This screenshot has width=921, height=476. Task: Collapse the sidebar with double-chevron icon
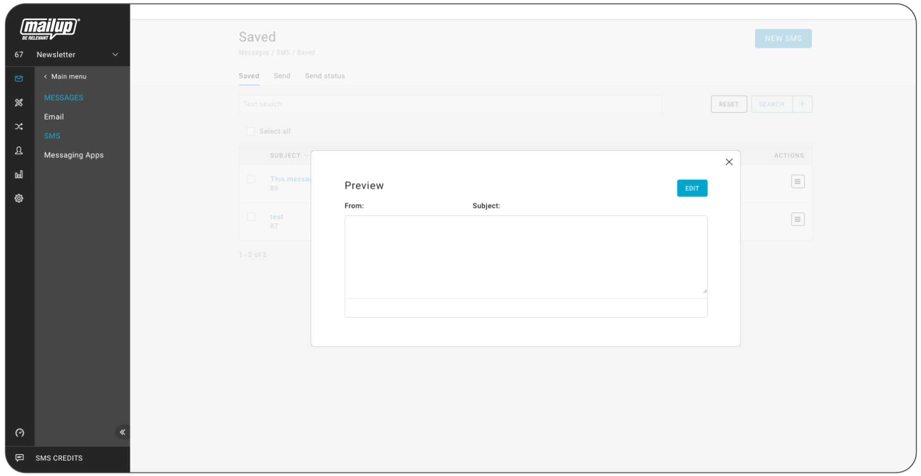coord(122,432)
